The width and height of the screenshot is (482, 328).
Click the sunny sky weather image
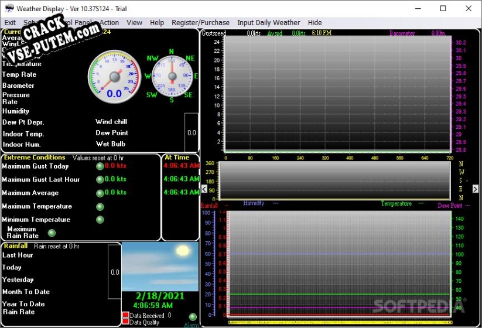pyautogui.click(x=160, y=266)
